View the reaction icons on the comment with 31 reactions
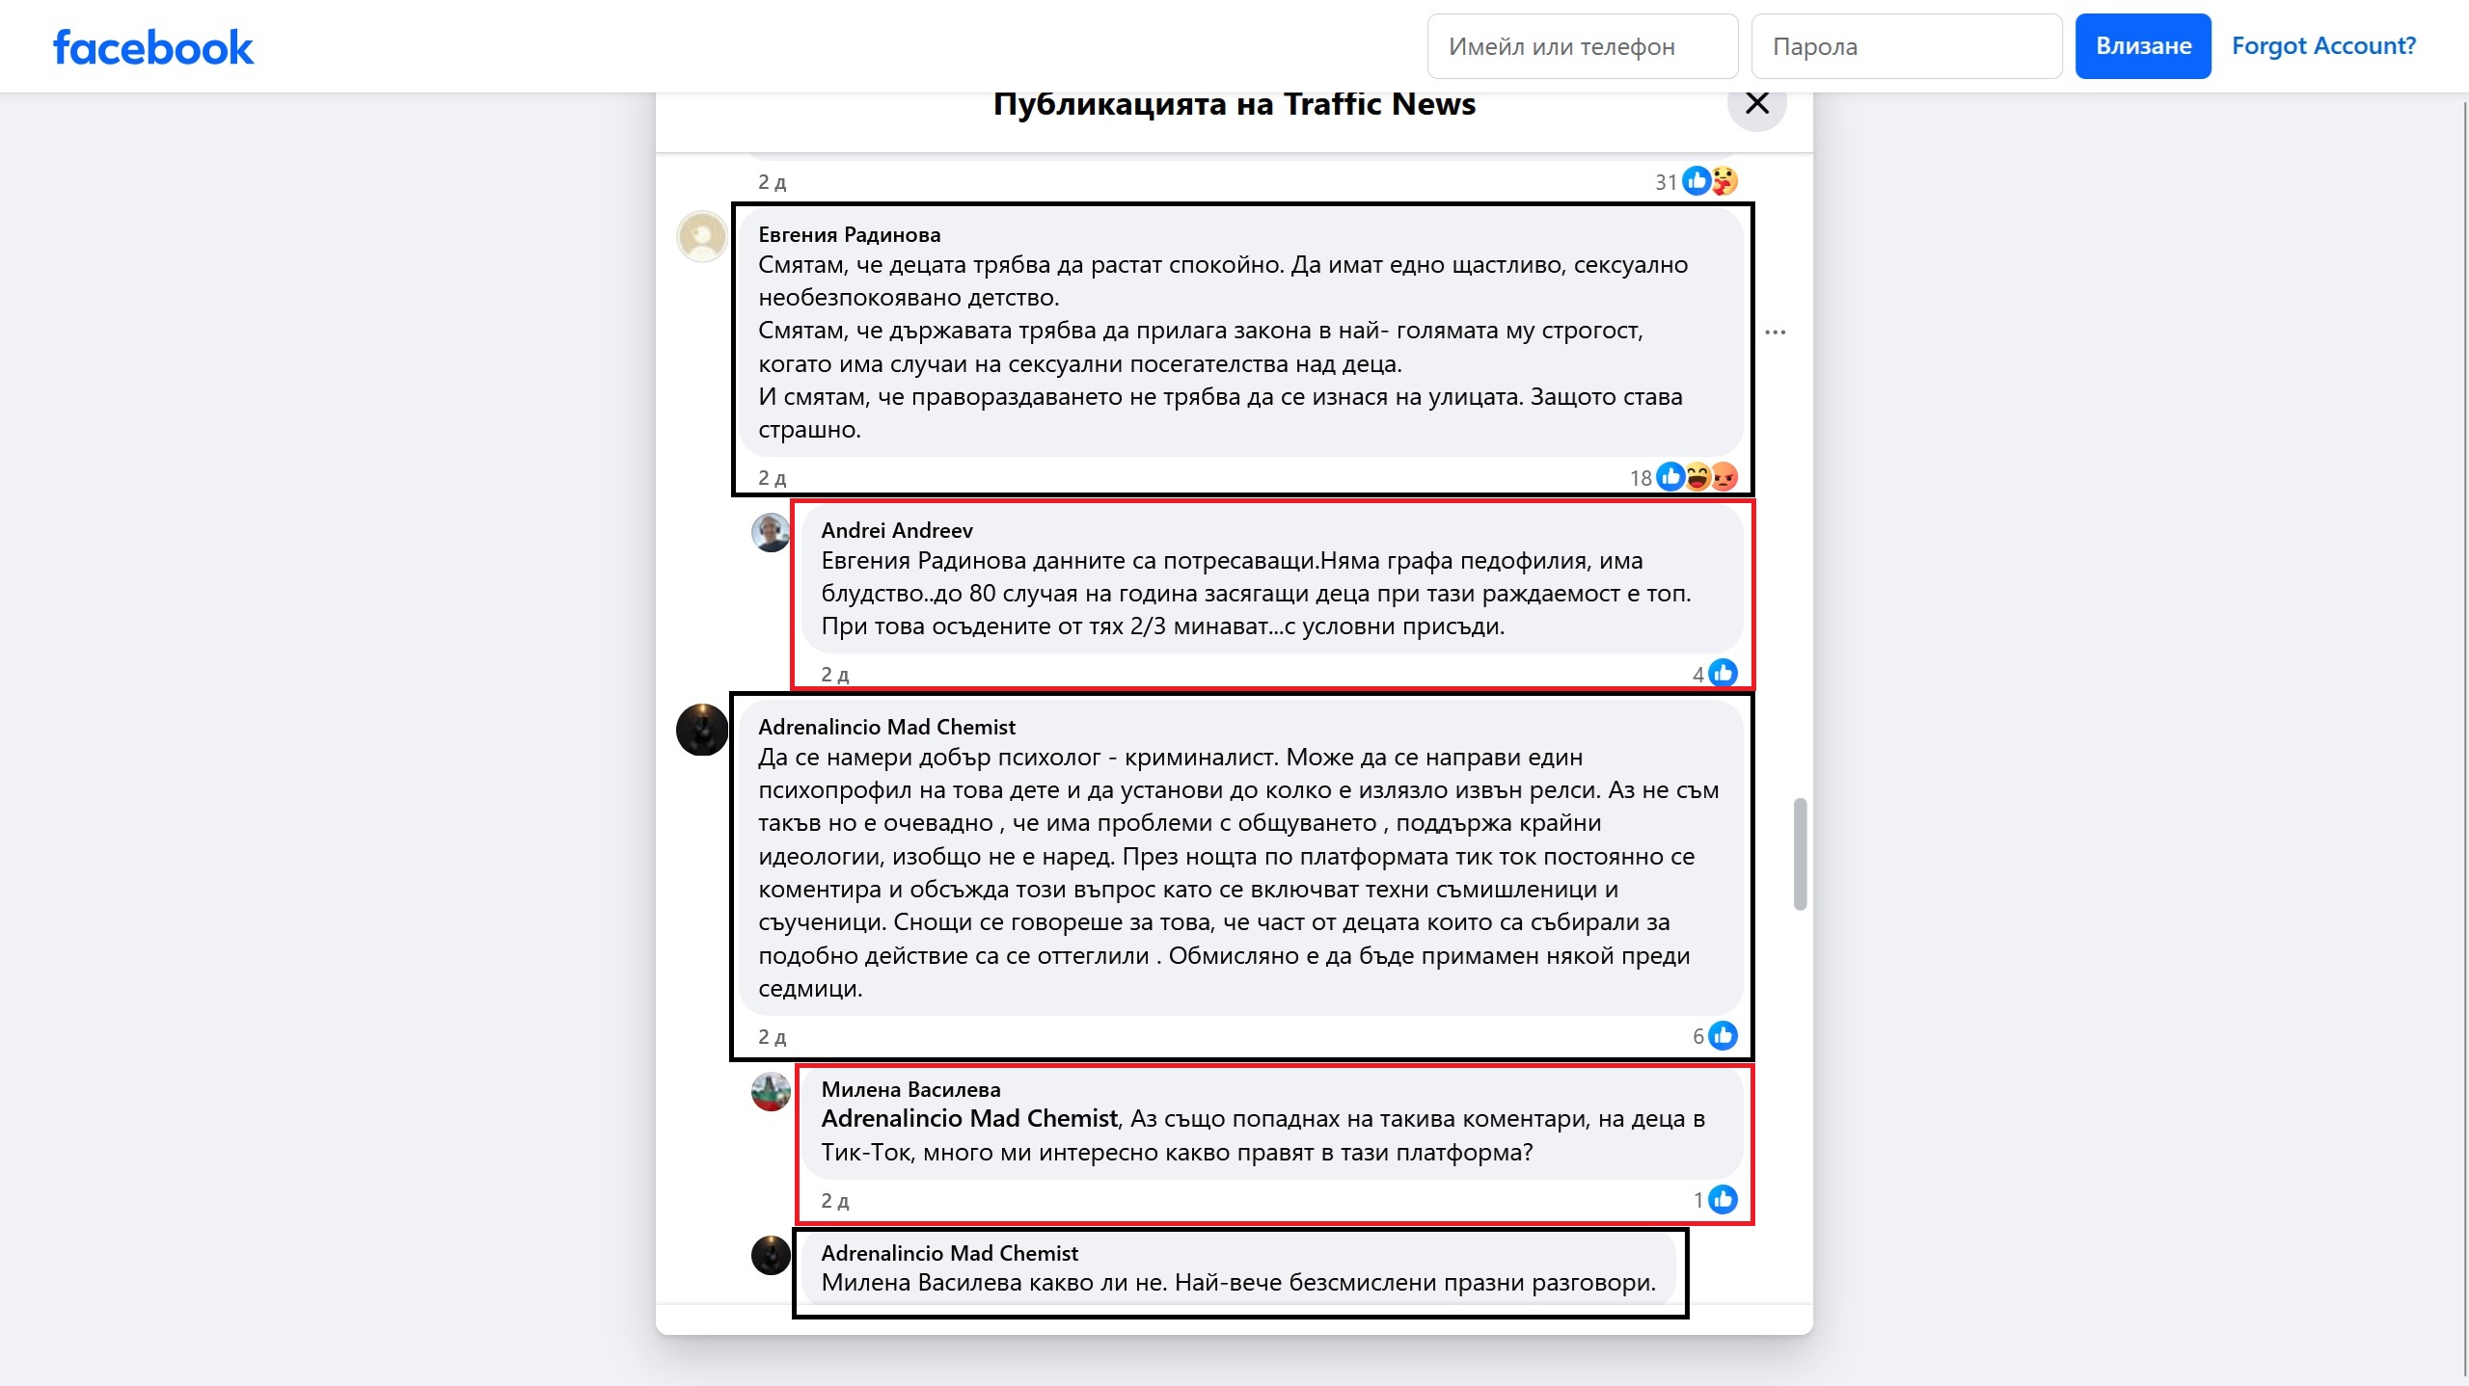 click(1710, 180)
